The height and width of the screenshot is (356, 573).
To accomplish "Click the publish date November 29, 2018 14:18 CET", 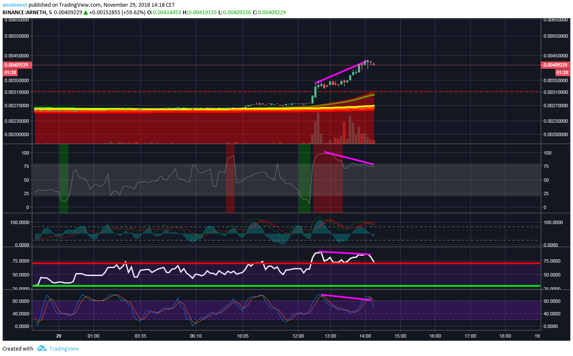I will click(x=138, y=5).
